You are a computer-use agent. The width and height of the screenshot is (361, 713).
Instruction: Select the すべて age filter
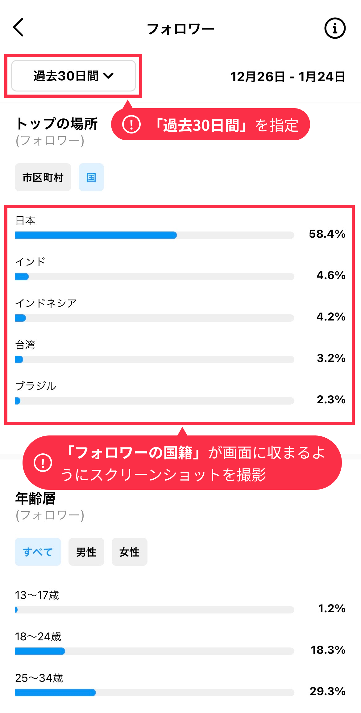pos(38,552)
